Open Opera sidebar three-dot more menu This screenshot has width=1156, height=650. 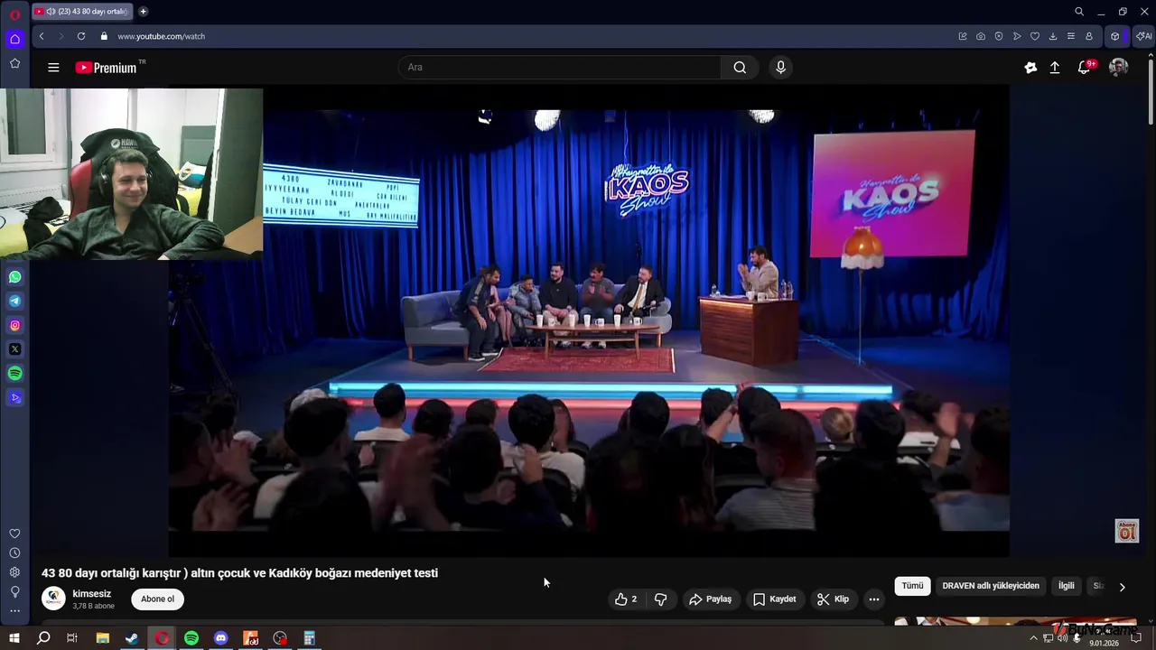pyautogui.click(x=14, y=611)
